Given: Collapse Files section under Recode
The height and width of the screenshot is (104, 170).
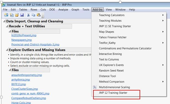Looking at the screenshot, I should pos(10,31).
